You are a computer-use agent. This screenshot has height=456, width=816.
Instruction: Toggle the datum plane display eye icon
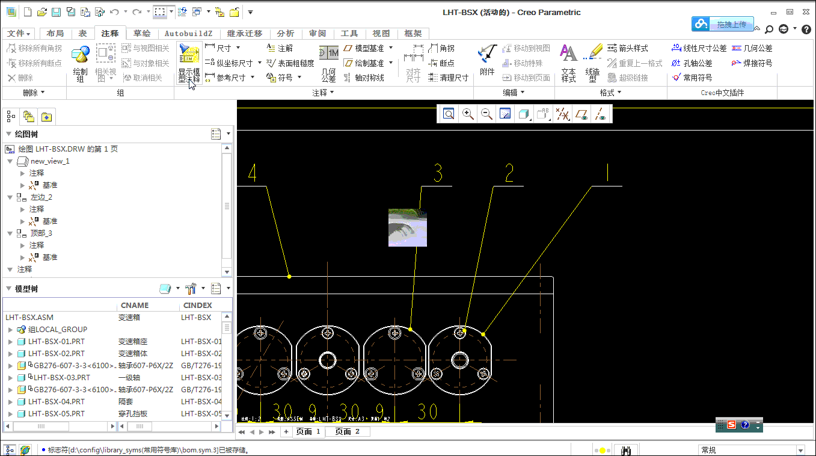click(581, 114)
